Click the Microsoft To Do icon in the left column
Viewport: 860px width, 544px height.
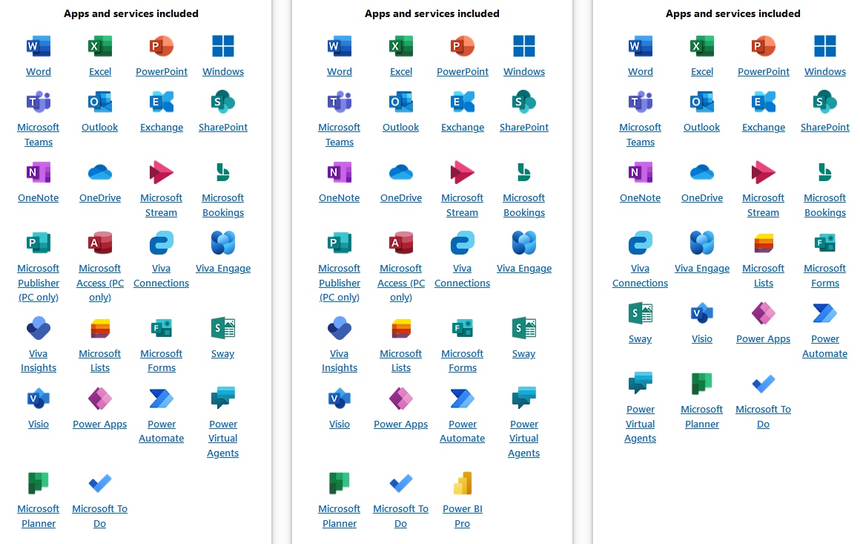coord(100,484)
